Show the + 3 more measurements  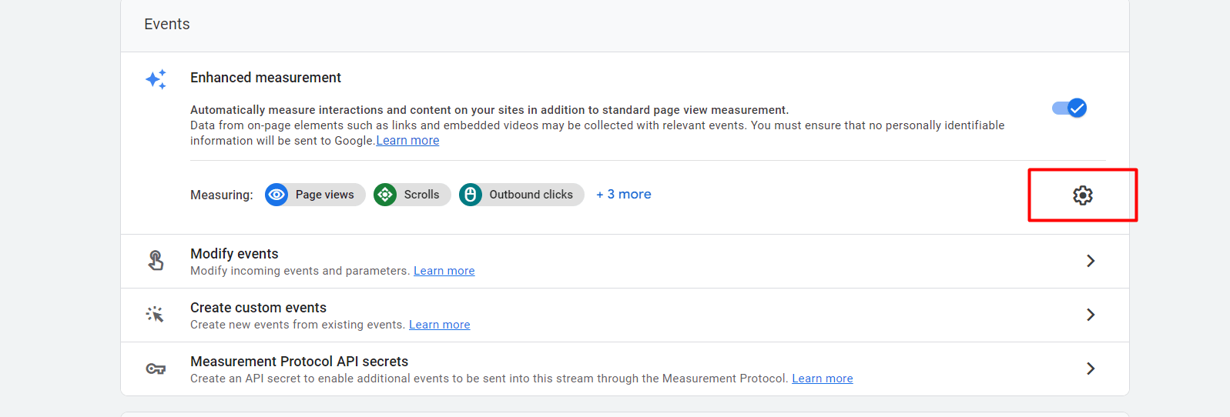pos(624,195)
